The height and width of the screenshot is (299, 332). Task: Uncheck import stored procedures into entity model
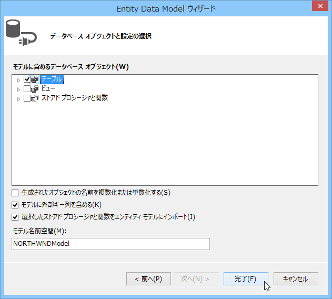(15, 217)
